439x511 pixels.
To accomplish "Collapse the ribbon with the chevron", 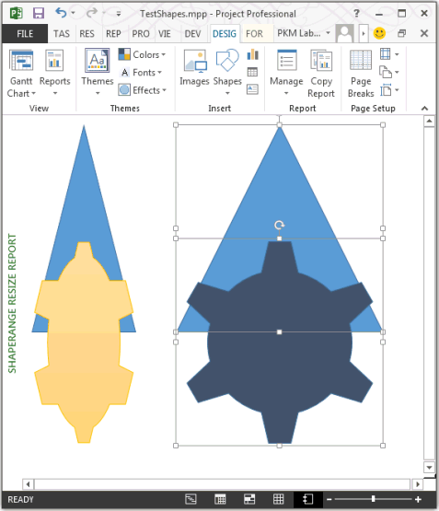I will 424,109.
